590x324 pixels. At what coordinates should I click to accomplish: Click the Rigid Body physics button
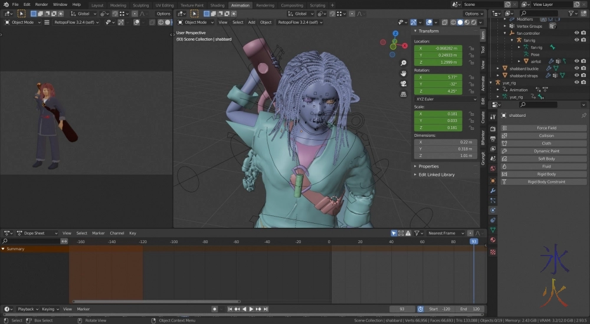(x=546, y=174)
